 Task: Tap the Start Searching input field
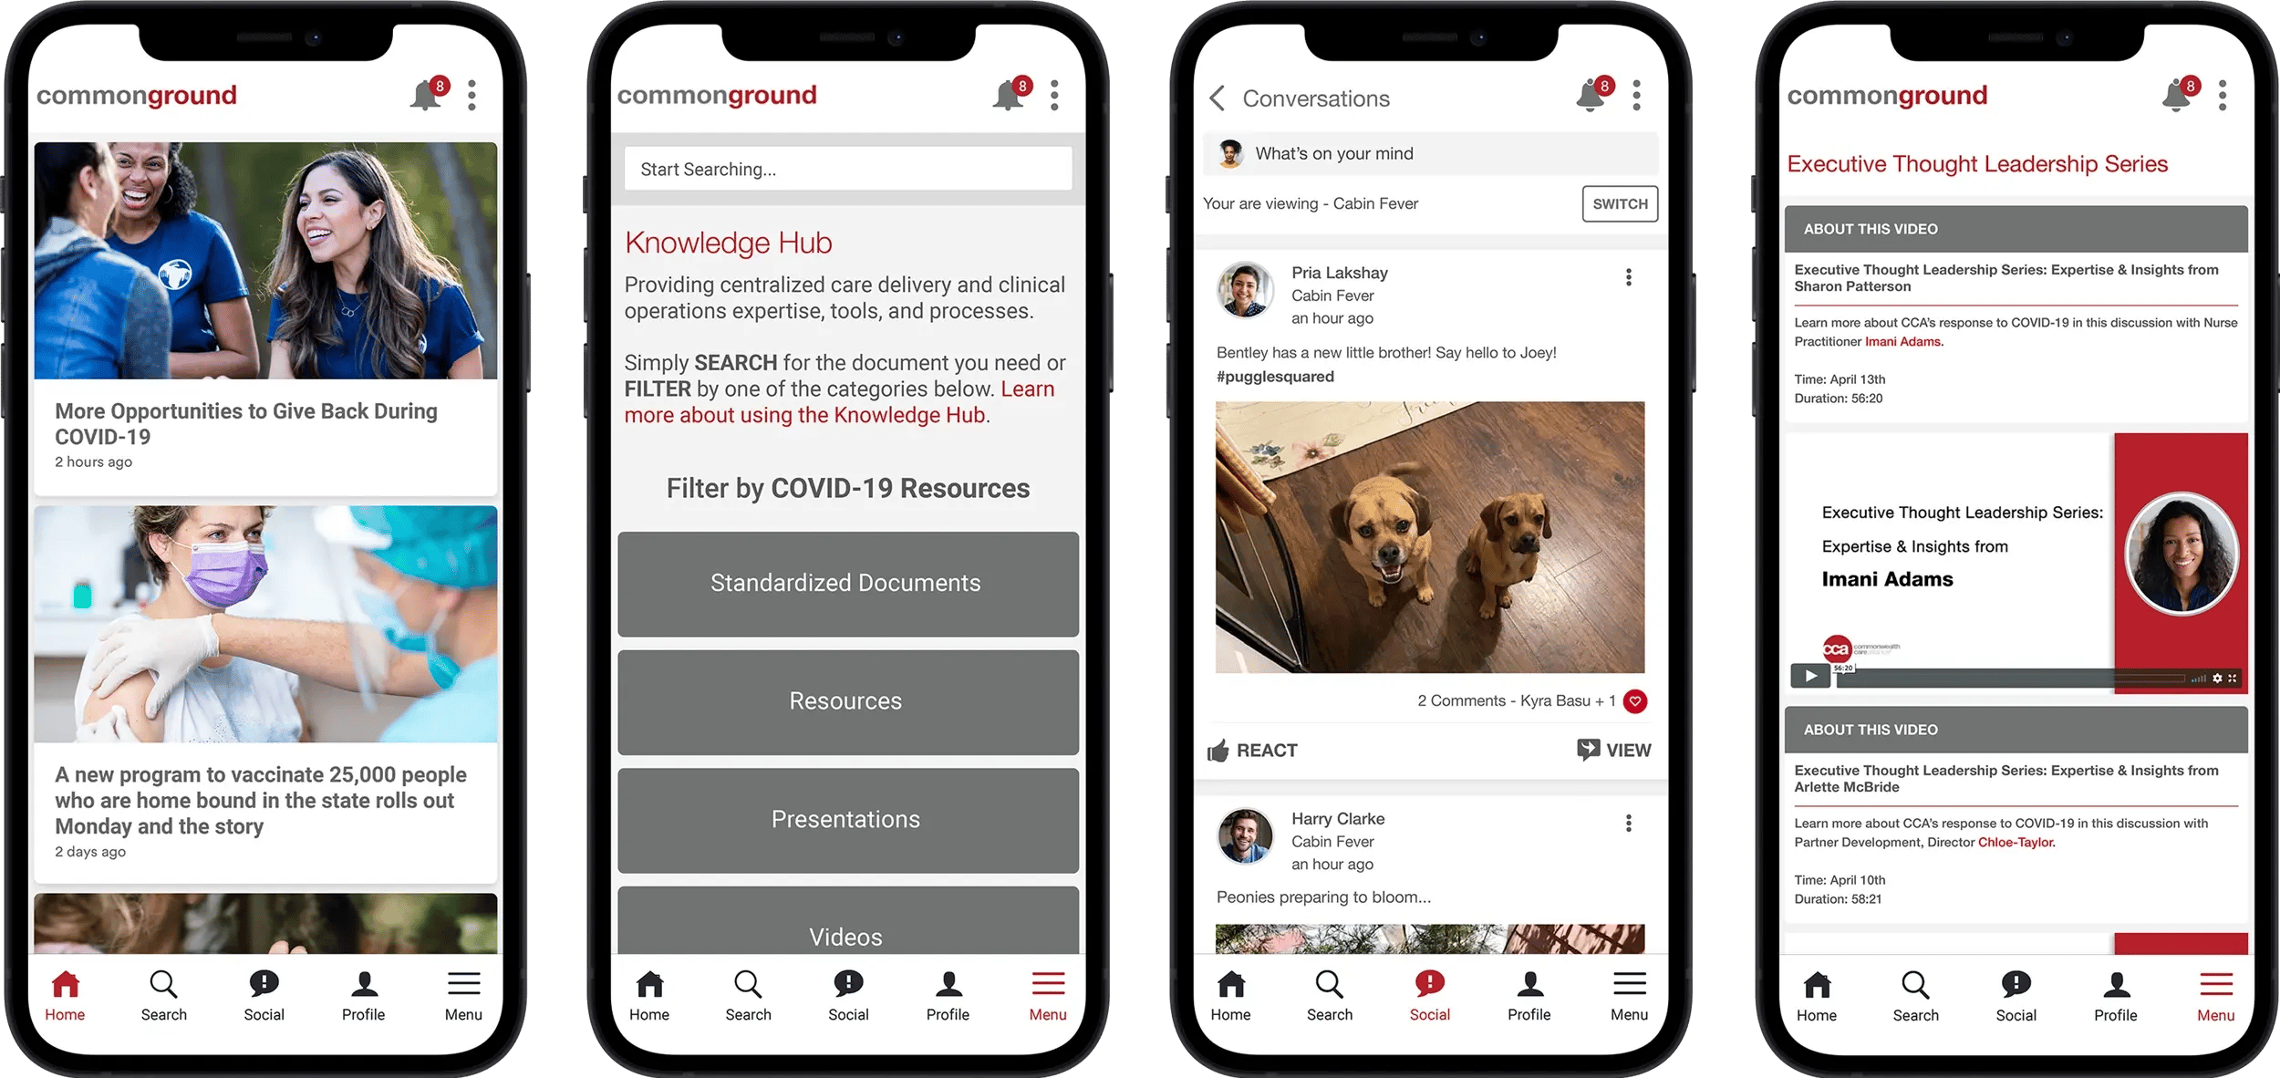[848, 169]
